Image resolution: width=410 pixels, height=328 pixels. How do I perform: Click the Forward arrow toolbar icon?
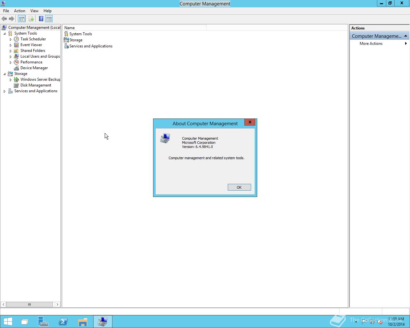tap(12, 19)
